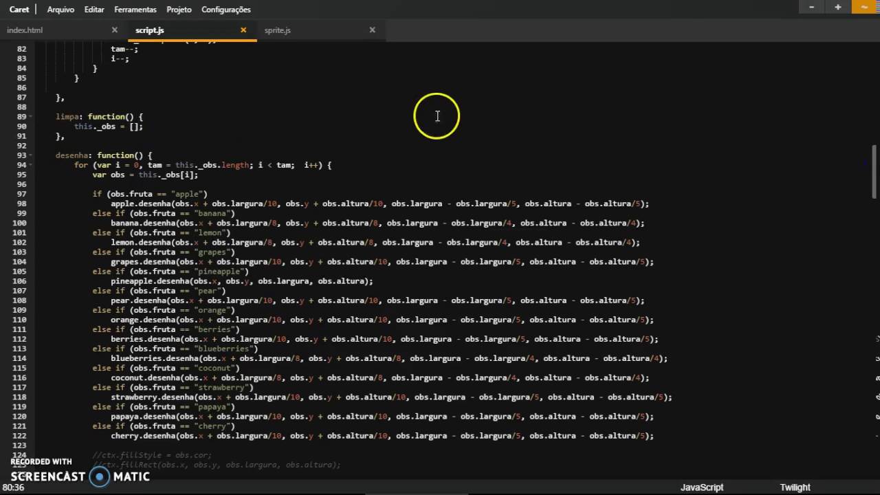Click the 'var obs = this._obs[i];' line
880x495 pixels.
click(x=146, y=175)
